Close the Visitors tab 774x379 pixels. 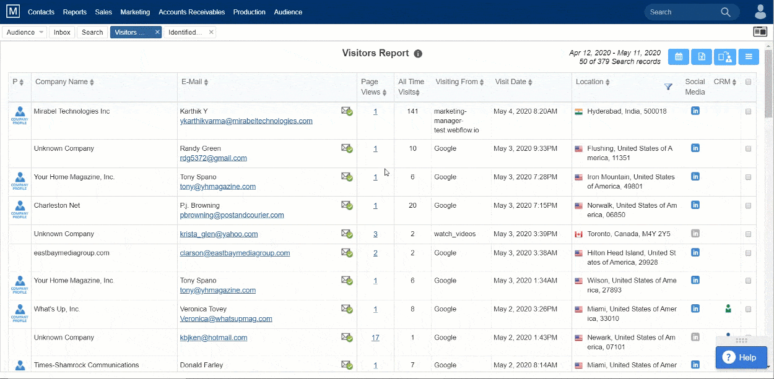click(157, 32)
